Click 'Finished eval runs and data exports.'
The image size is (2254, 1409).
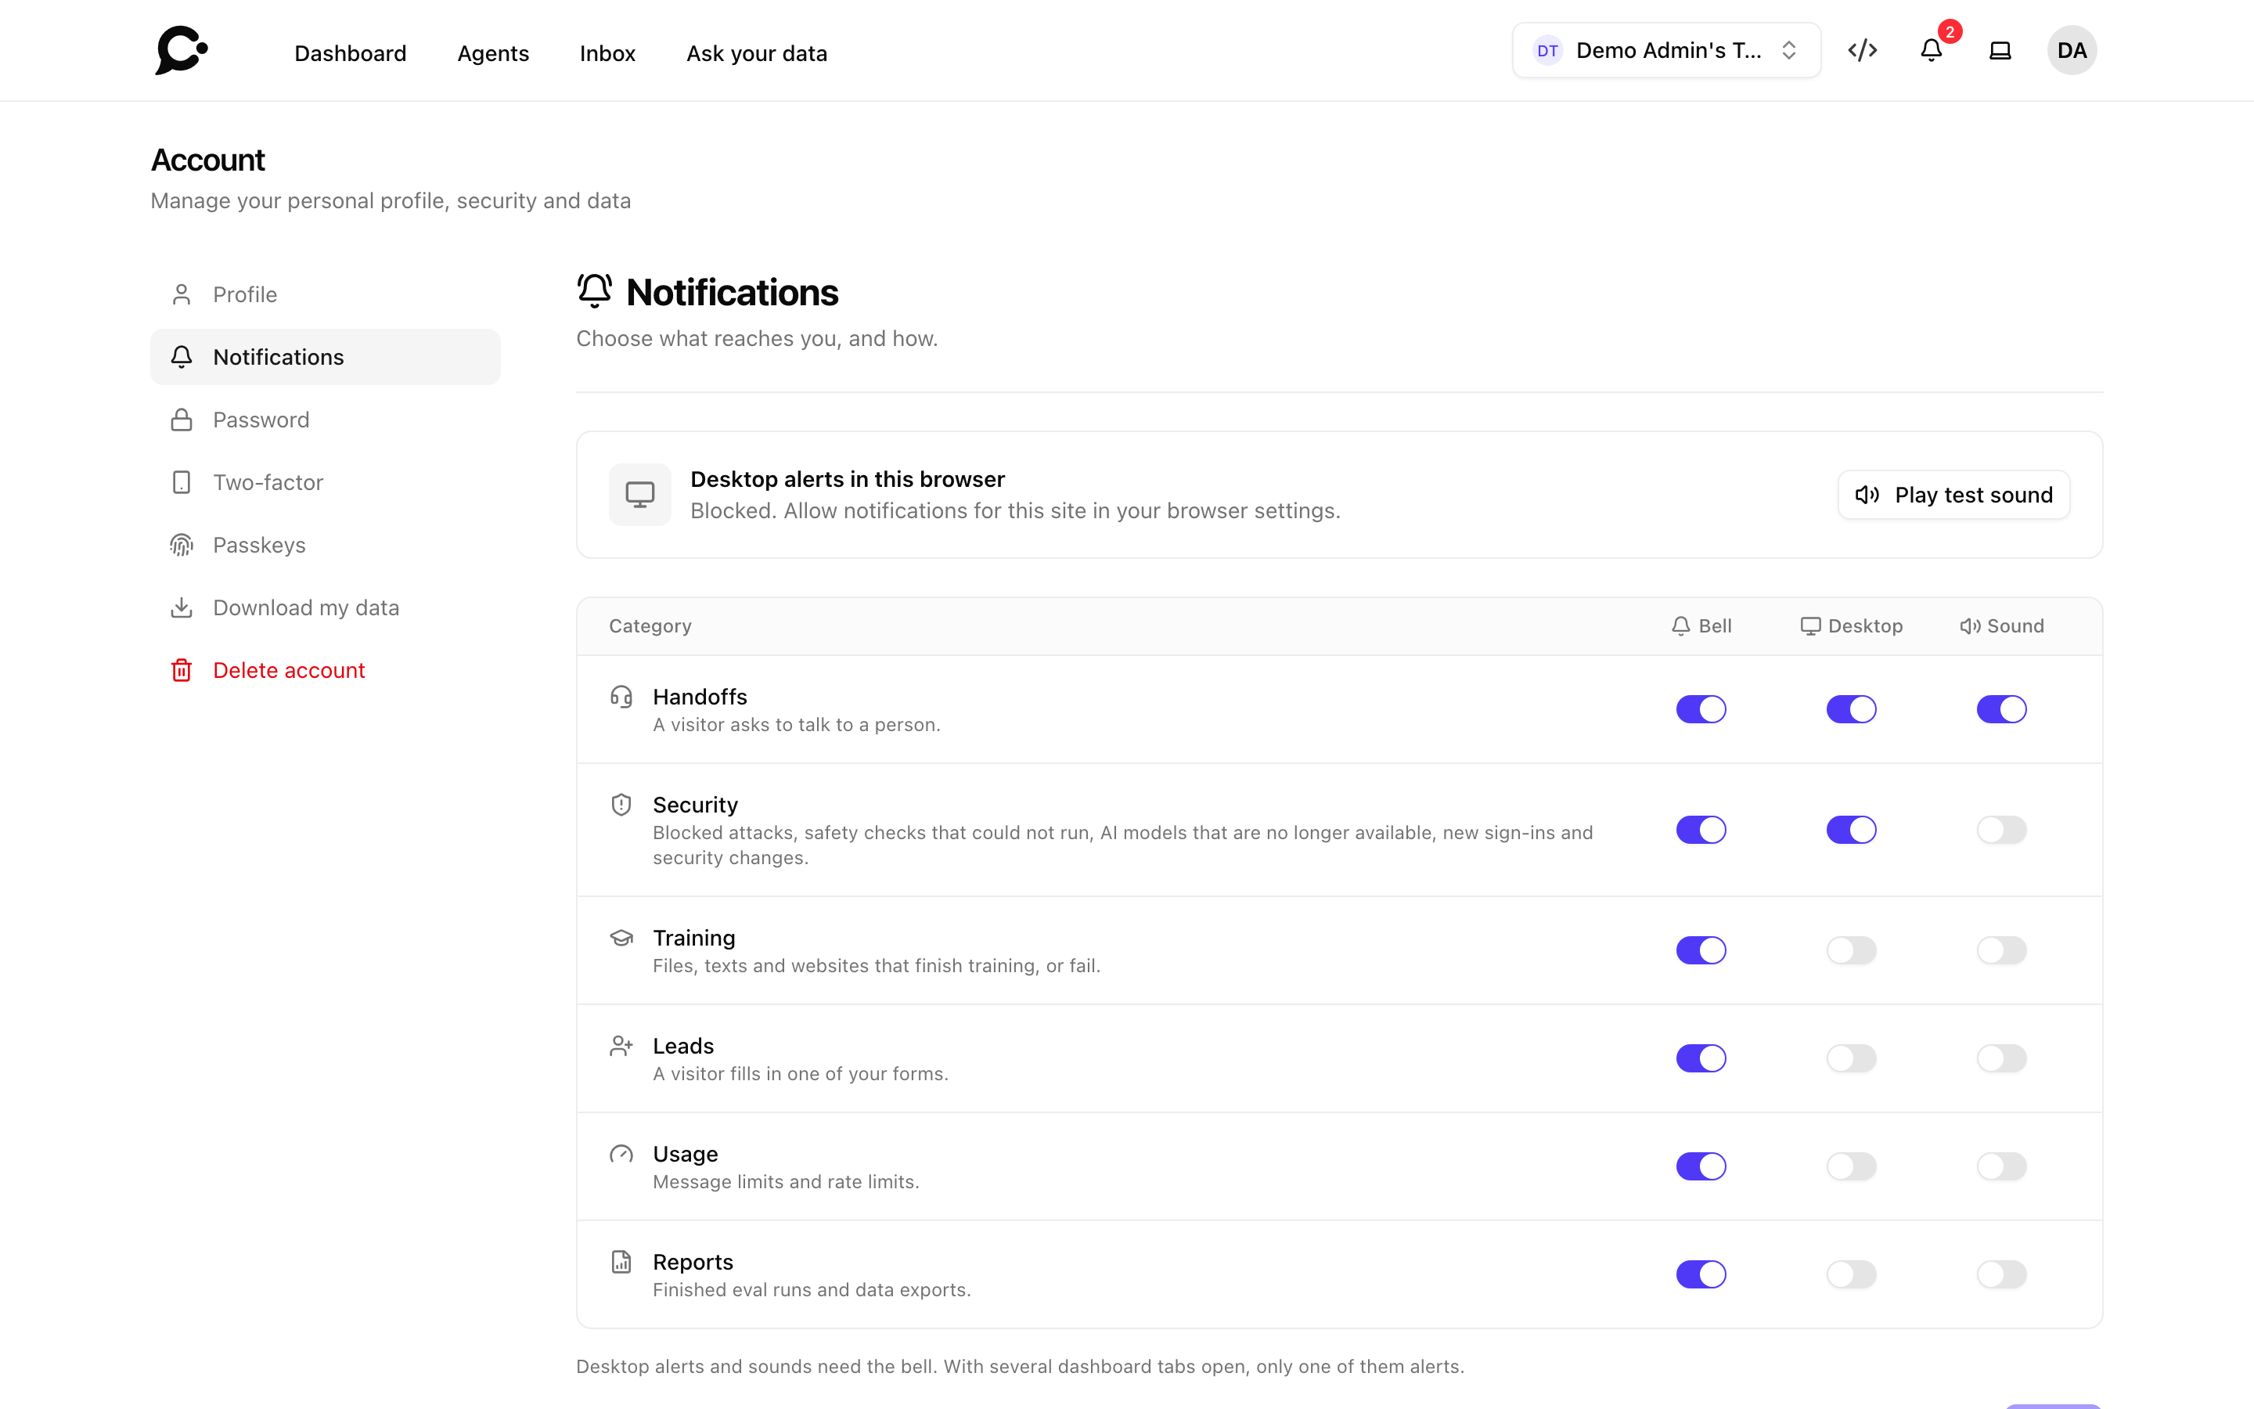[x=812, y=1290]
